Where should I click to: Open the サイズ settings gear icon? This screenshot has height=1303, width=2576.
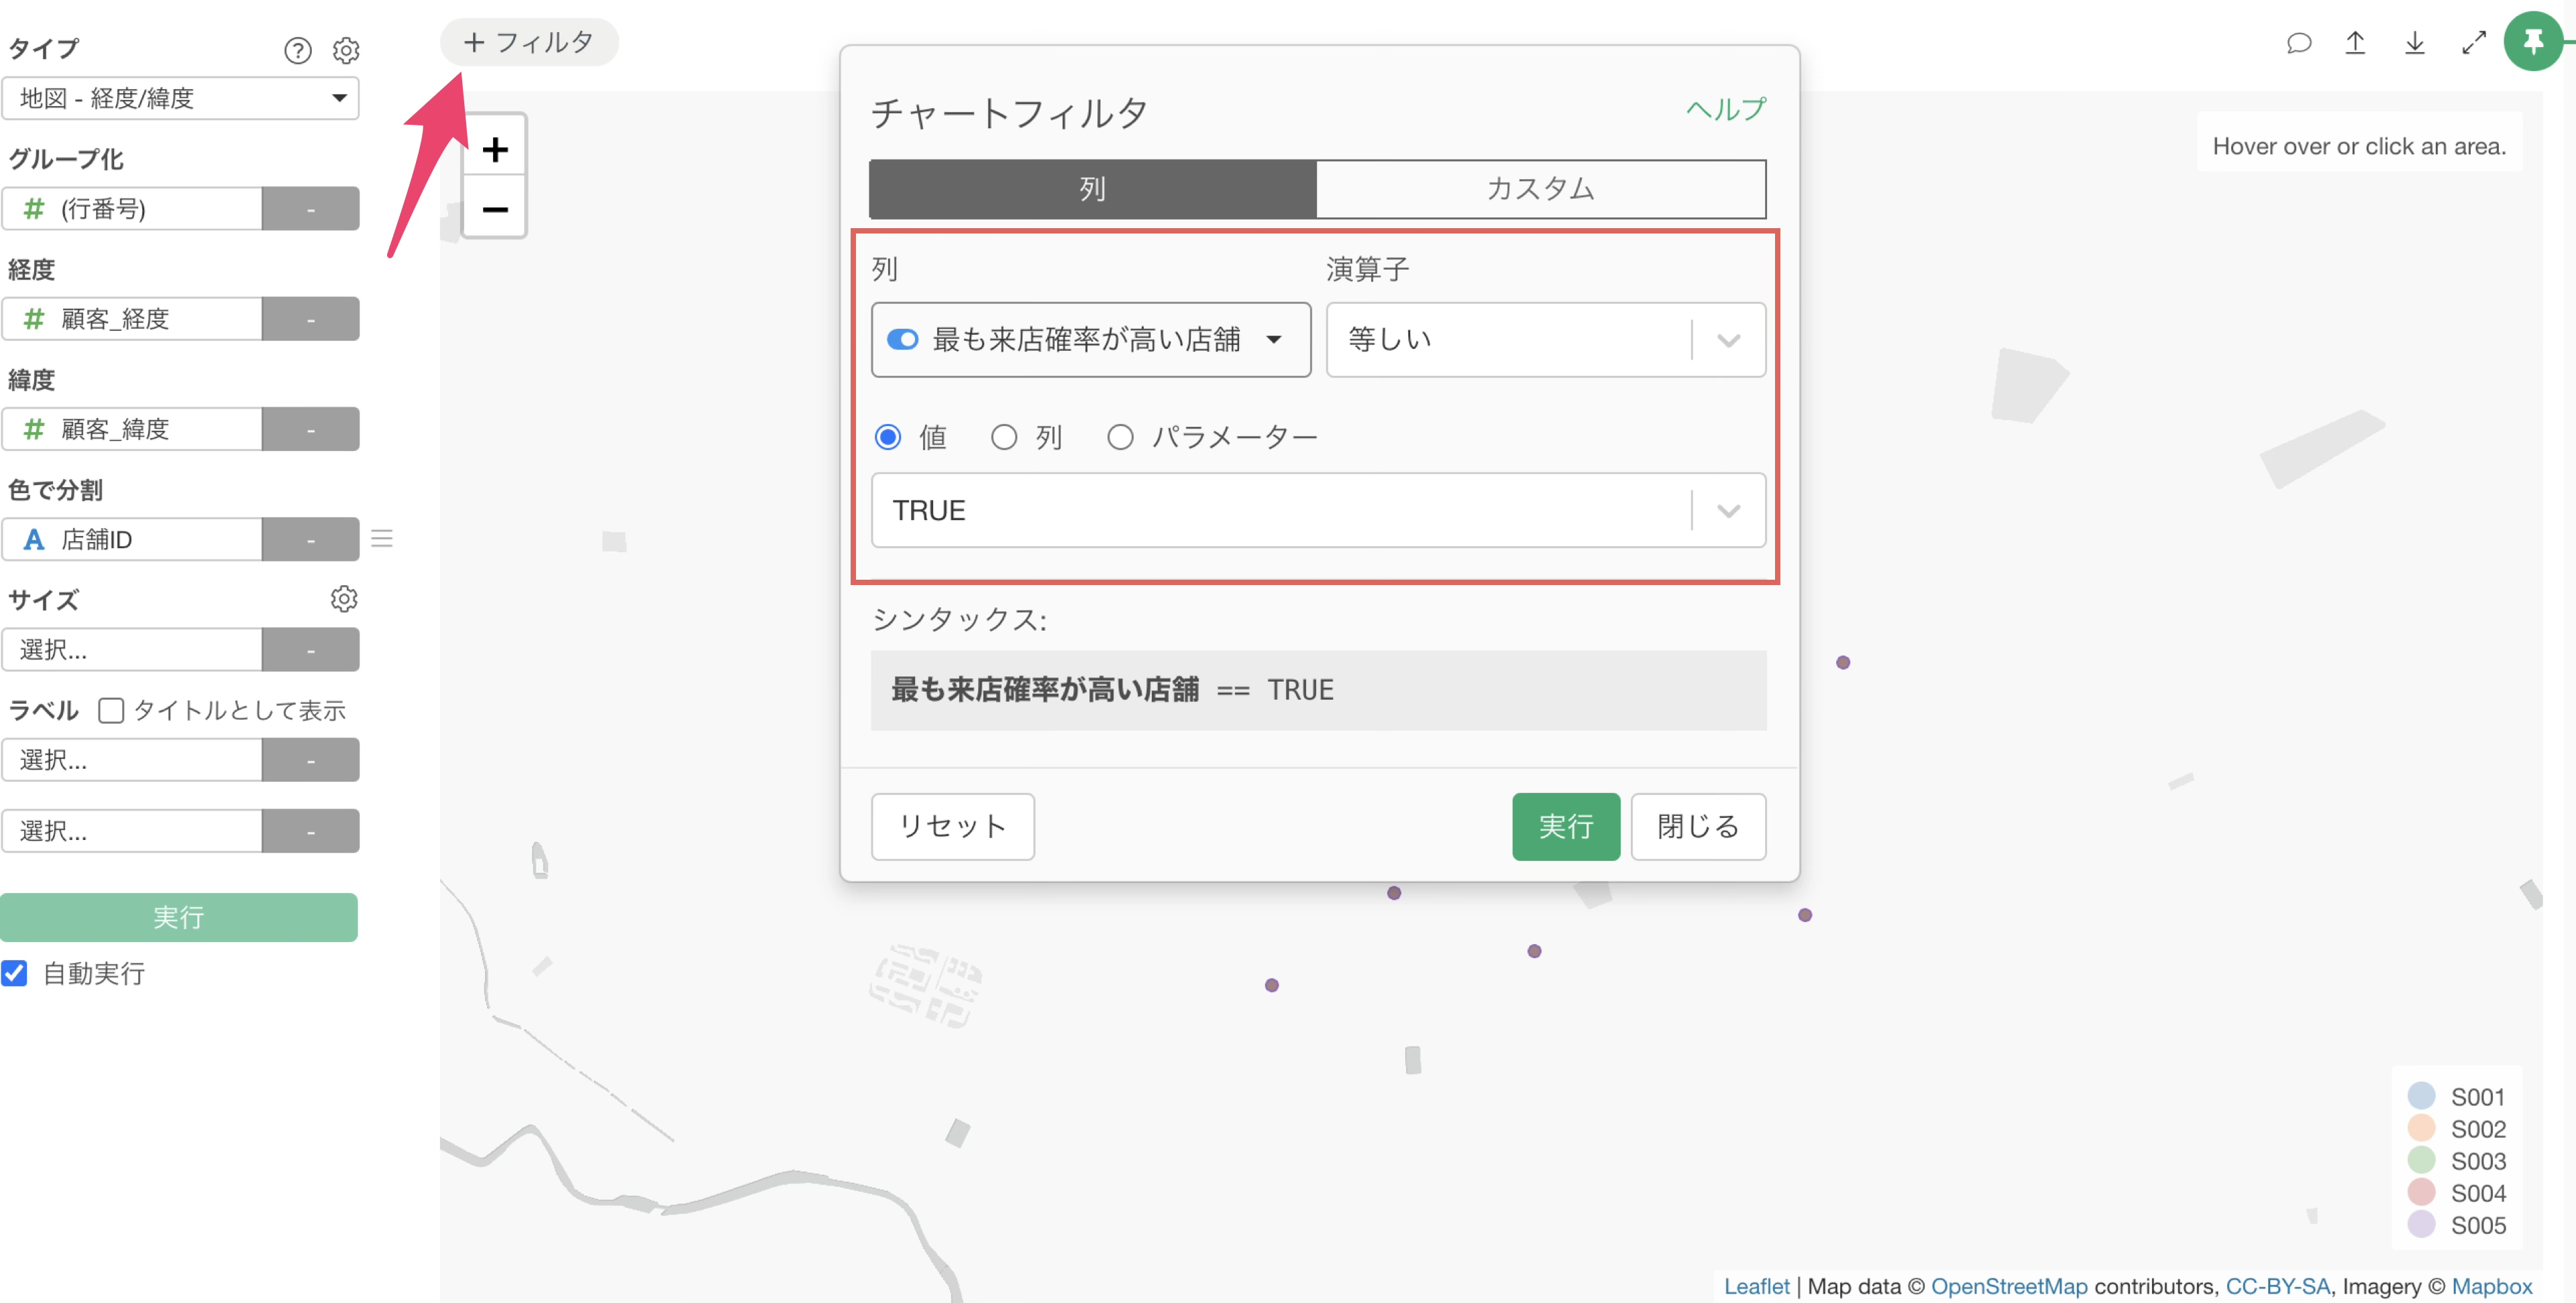[x=344, y=599]
